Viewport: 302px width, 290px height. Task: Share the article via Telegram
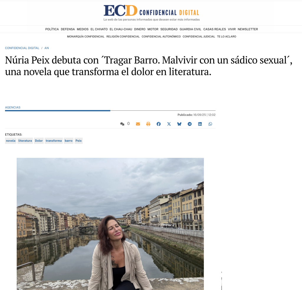click(x=190, y=124)
